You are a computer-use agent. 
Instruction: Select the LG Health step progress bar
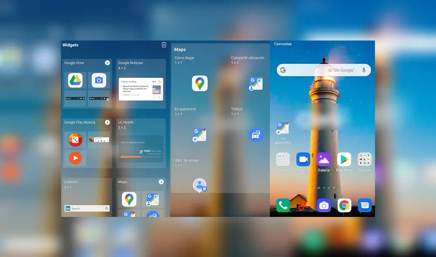(131, 157)
